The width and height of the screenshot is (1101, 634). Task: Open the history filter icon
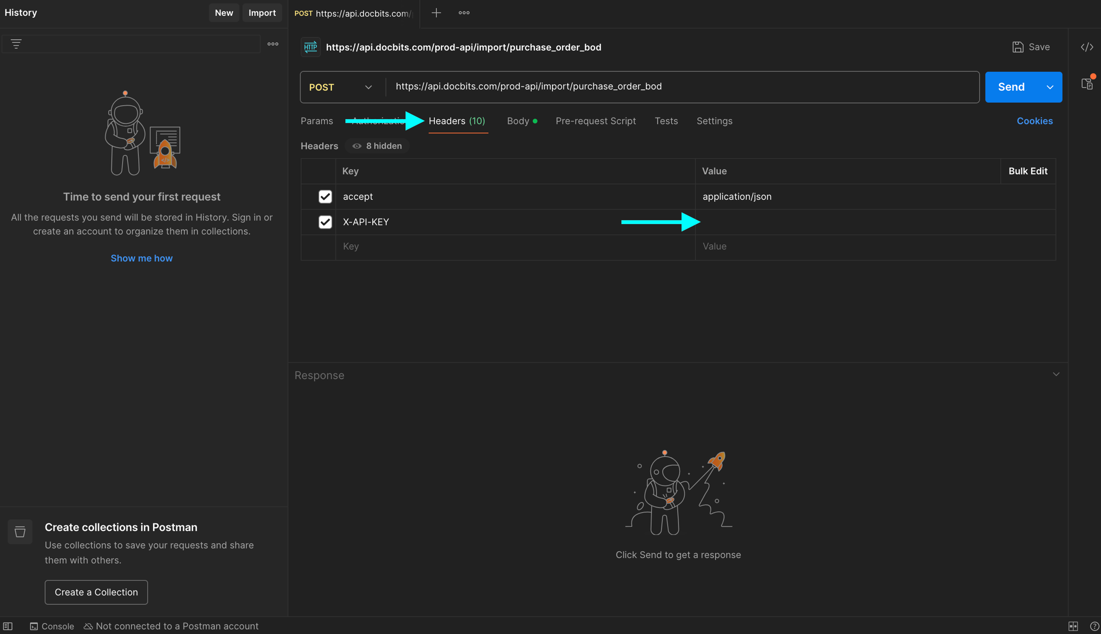(x=16, y=44)
